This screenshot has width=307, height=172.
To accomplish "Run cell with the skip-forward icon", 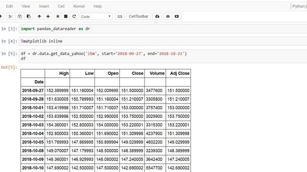I will tap(58, 16).
